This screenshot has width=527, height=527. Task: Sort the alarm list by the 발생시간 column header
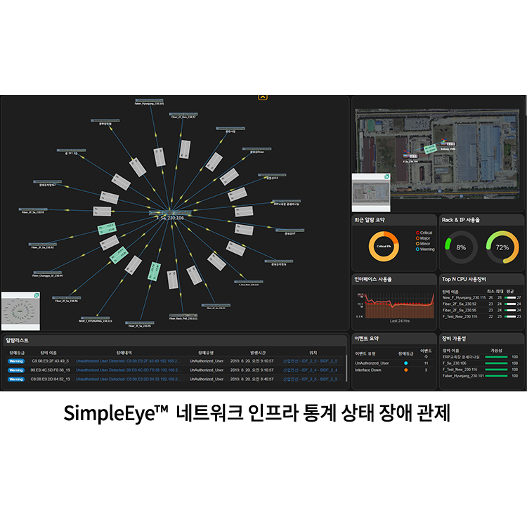tap(259, 352)
